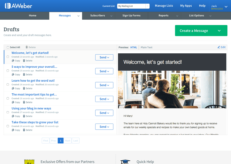Click the bakery photo in email preview
This screenshot has height=164, width=231.
172,89
